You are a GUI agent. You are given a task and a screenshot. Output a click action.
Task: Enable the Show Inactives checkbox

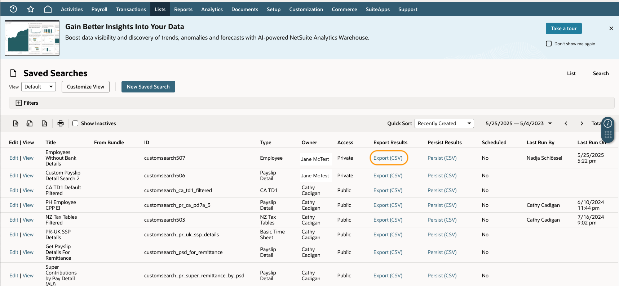75,123
